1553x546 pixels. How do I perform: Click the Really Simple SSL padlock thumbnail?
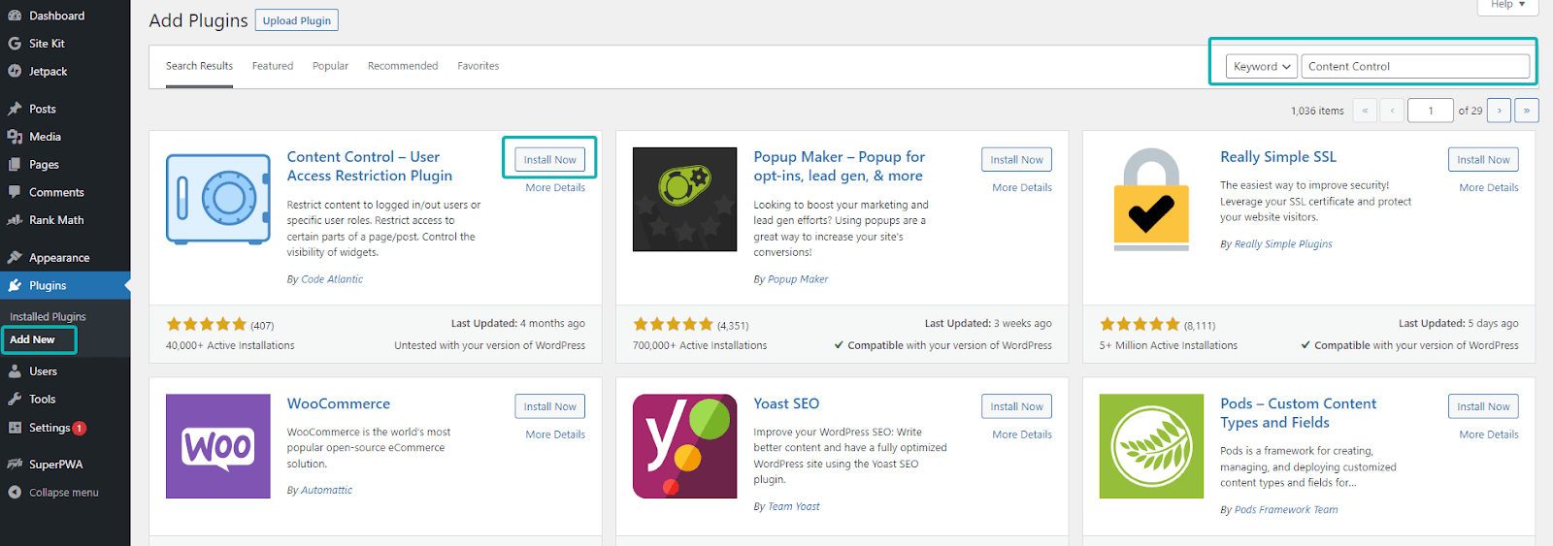pos(1151,199)
